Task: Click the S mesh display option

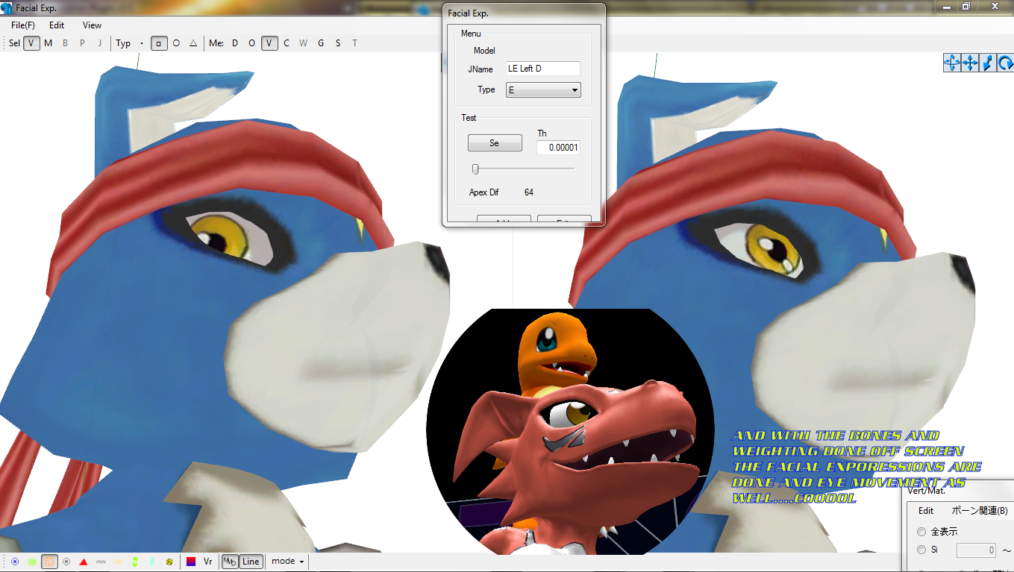Action: point(338,43)
